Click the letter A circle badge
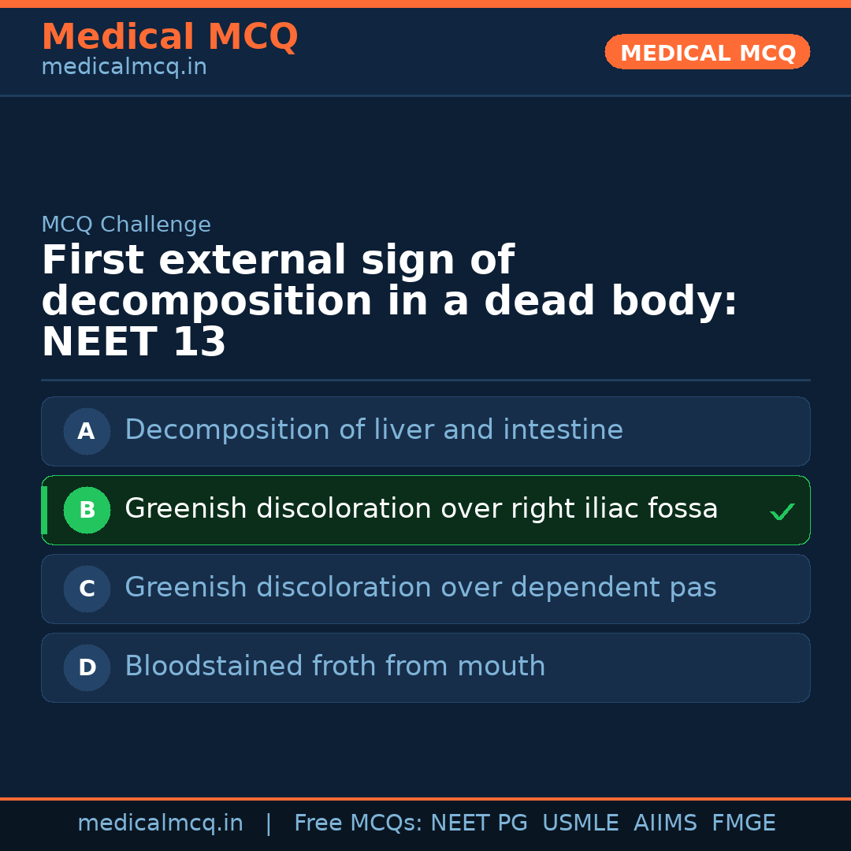The image size is (851, 851). (x=87, y=431)
